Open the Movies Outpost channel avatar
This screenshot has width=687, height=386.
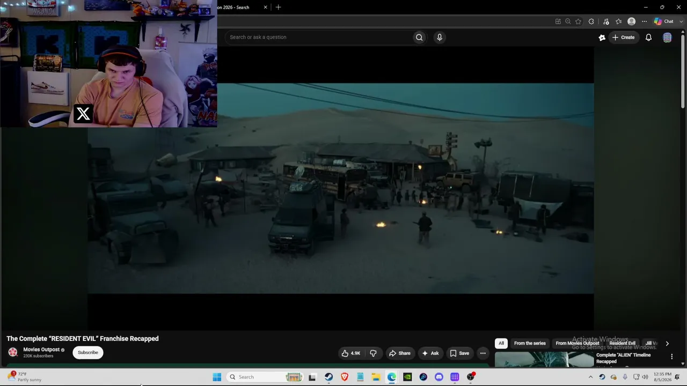[13, 352]
